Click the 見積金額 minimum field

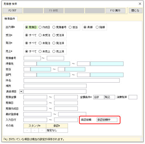(35, 97)
